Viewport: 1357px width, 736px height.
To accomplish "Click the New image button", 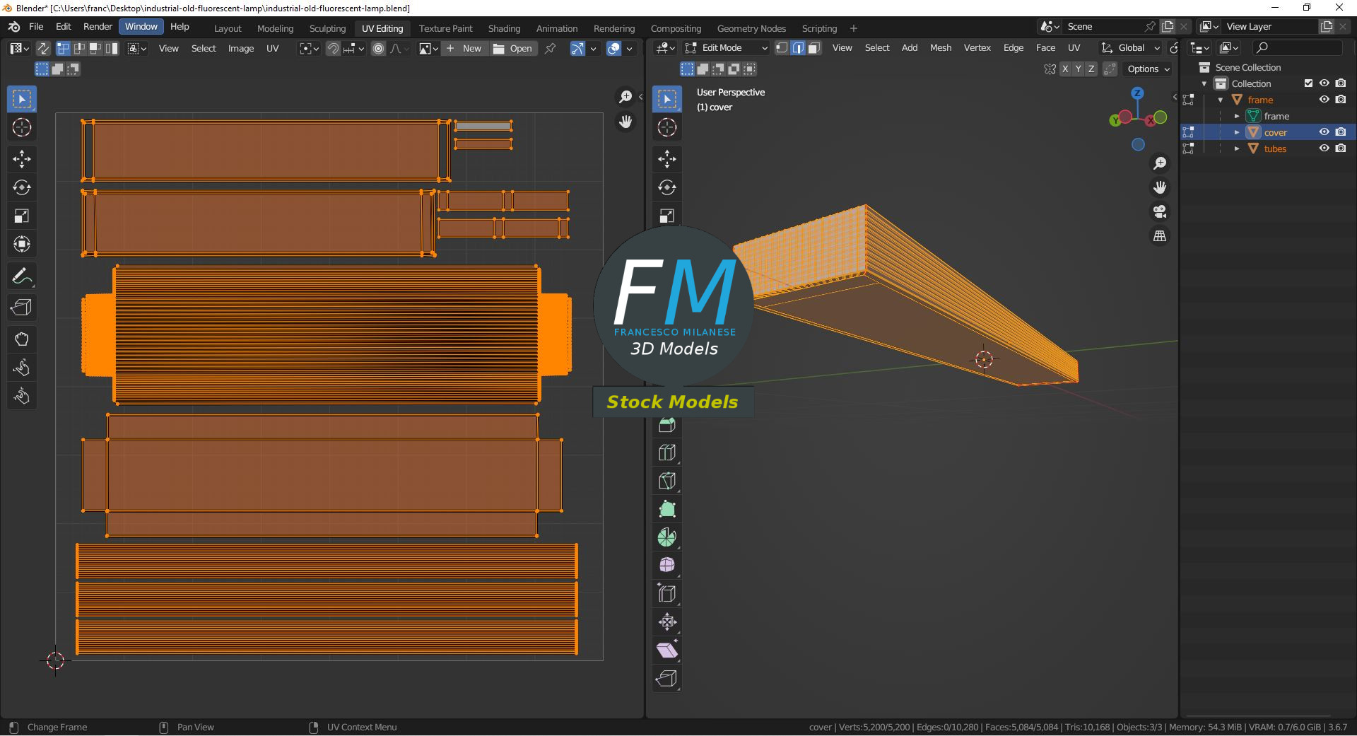I will pyautogui.click(x=464, y=48).
